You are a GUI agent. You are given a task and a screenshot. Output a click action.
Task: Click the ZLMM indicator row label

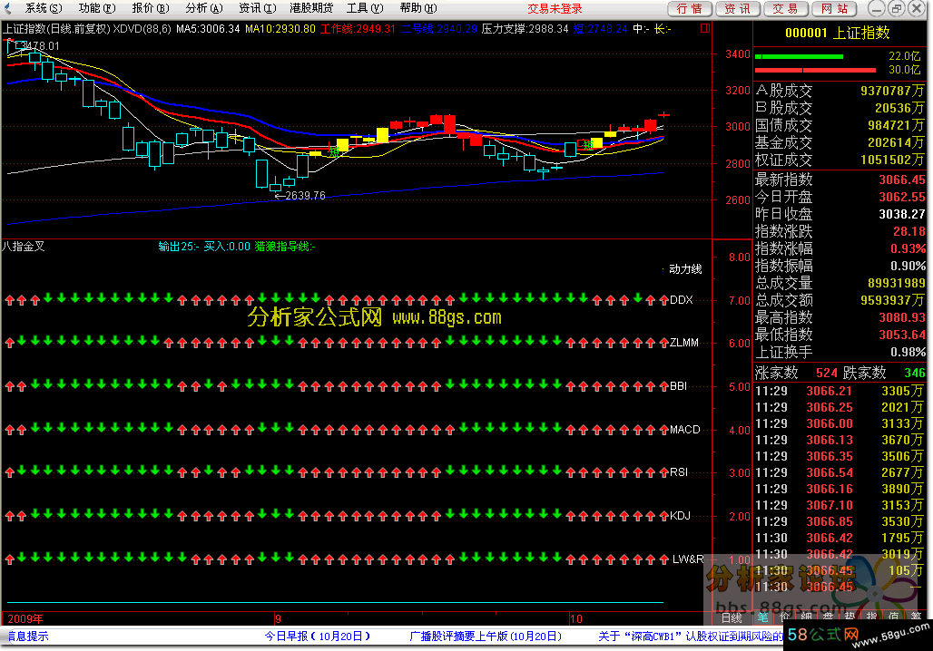click(684, 343)
